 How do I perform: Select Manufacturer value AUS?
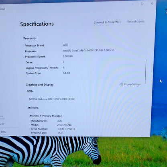60,121
